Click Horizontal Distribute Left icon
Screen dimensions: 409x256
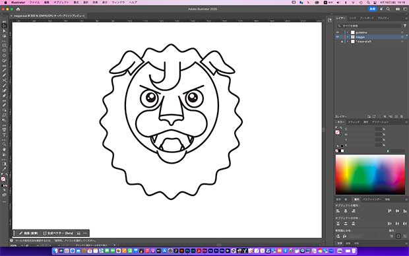point(390,224)
